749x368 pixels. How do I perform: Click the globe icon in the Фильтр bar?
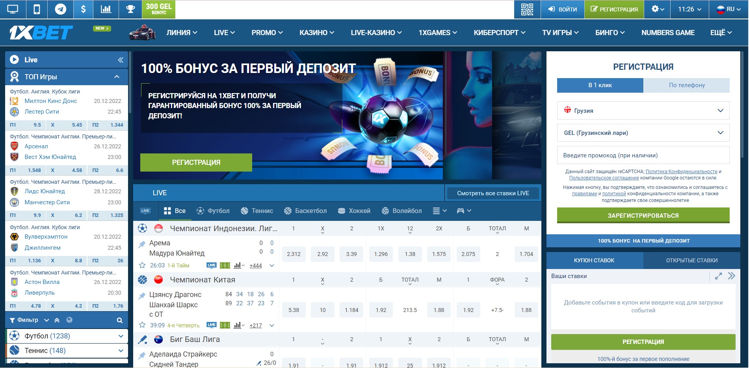pos(69,320)
